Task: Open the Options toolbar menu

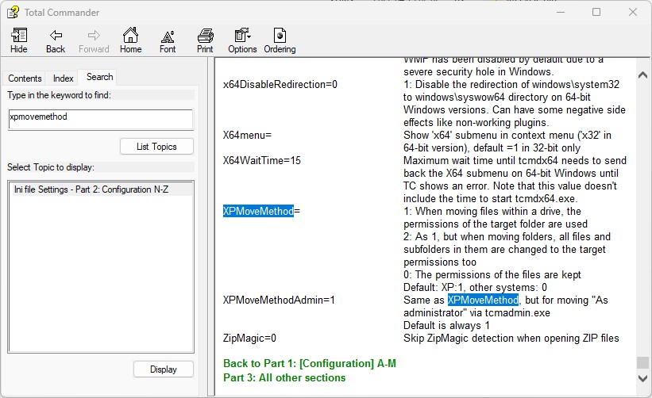Action: [x=242, y=40]
